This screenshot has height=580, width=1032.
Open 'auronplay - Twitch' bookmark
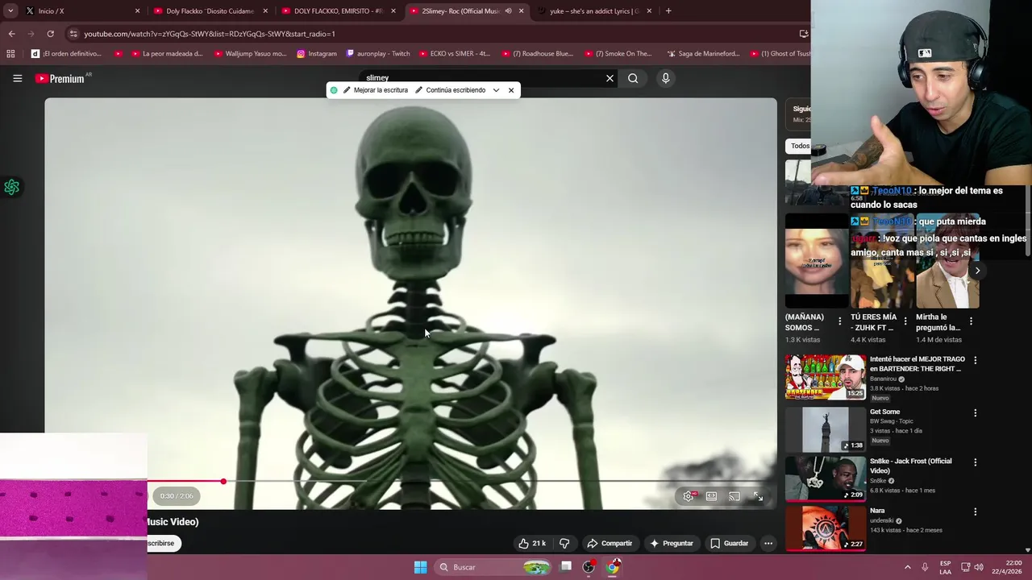pyautogui.click(x=377, y=54)
